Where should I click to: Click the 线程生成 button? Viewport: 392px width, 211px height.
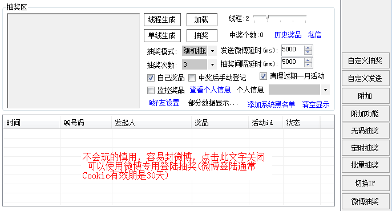click(x=162, y=19)
